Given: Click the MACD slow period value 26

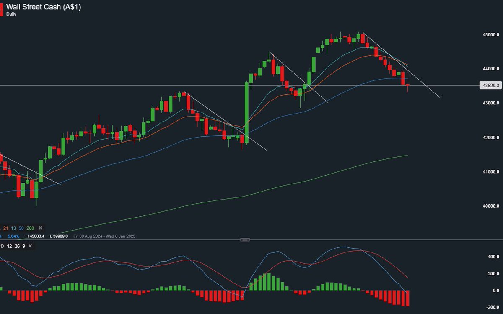Looking at the screenshot, I should click(16, 246).
